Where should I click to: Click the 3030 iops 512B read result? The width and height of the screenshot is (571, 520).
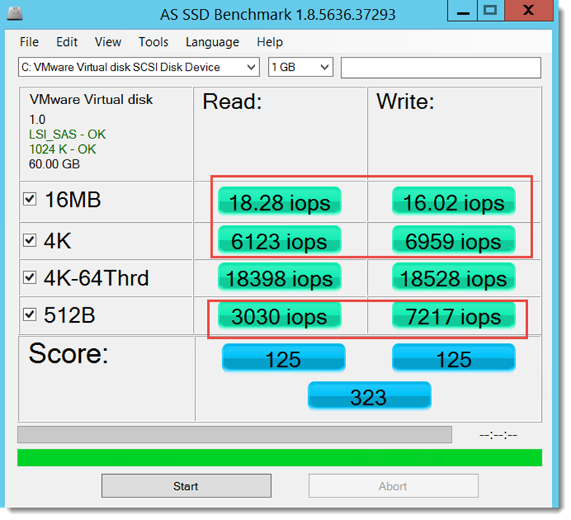click(x=280, y=315)
